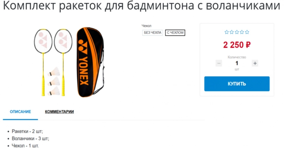The image size is (284, 149).
Task: Switch to the КОММЕНТАРИИ tab
Action: (59, 112)
